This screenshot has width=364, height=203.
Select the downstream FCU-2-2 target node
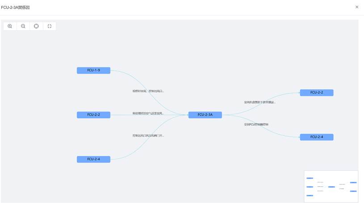tap(316, 93)
